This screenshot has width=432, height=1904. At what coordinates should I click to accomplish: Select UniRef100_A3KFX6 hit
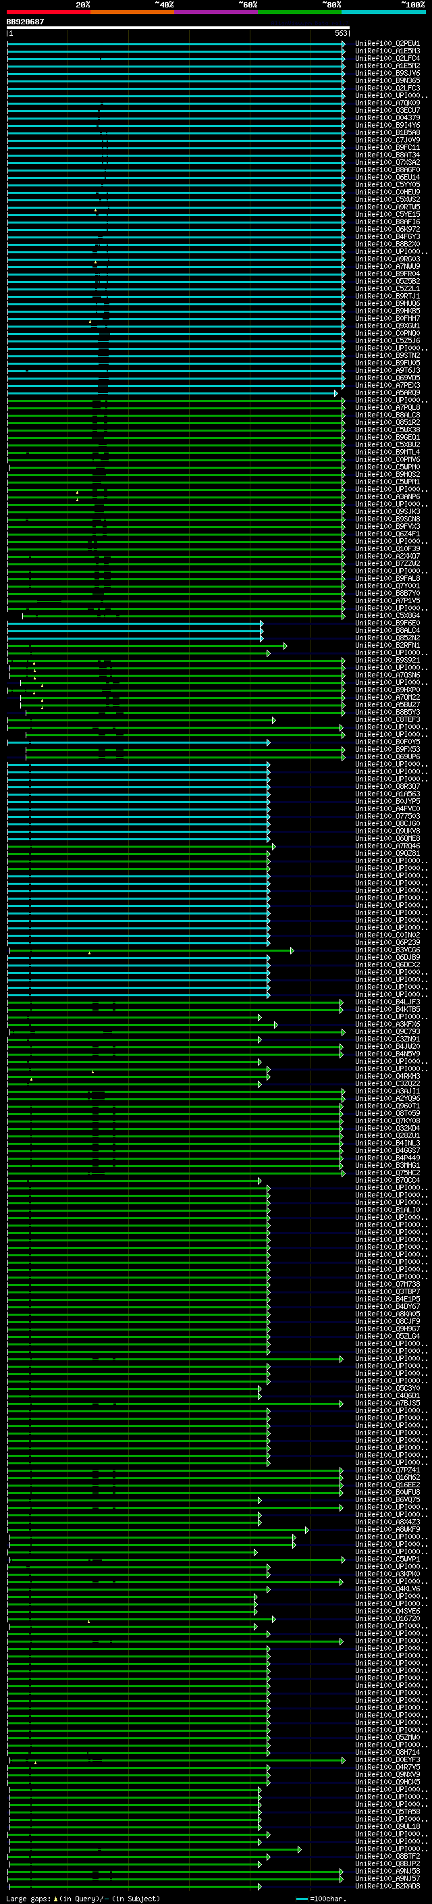tap(387, 1024)
